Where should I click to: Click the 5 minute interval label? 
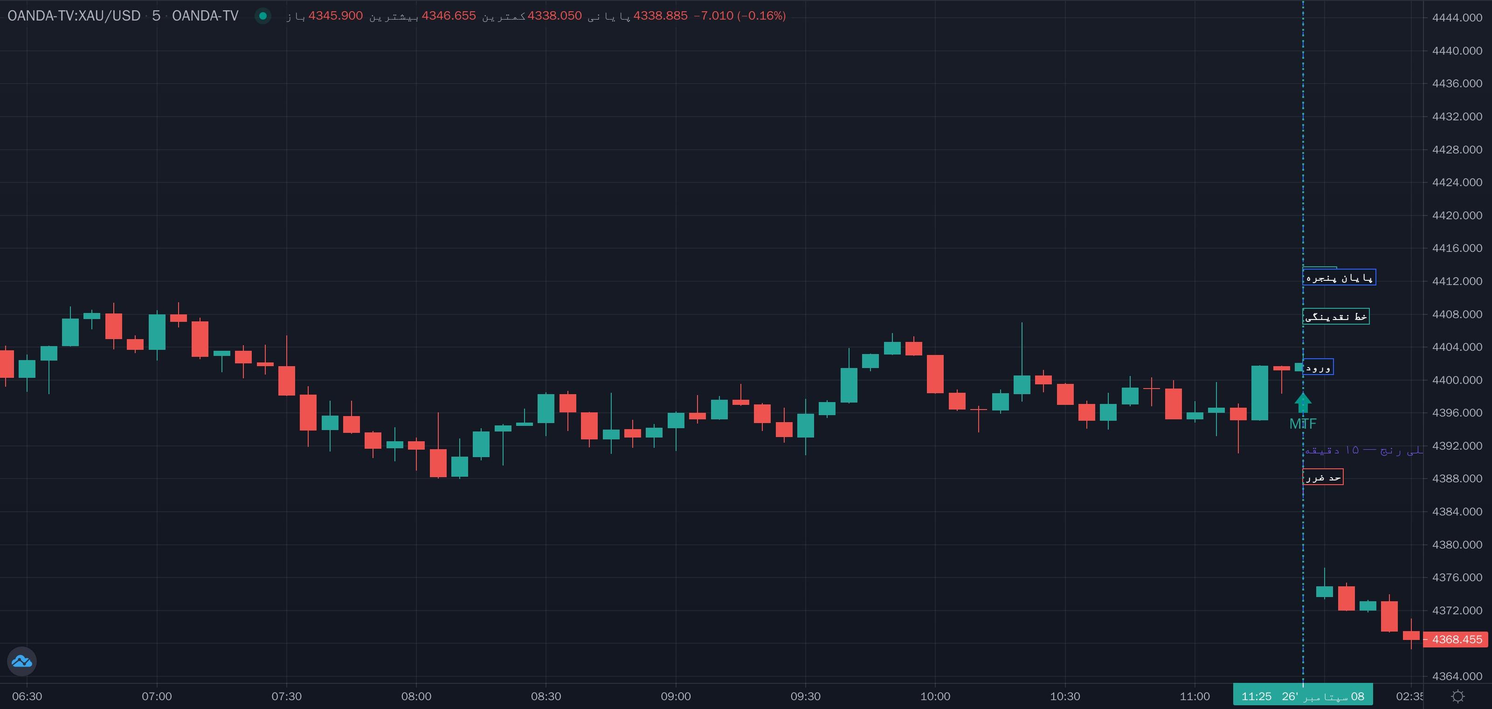tap(156, 16)
